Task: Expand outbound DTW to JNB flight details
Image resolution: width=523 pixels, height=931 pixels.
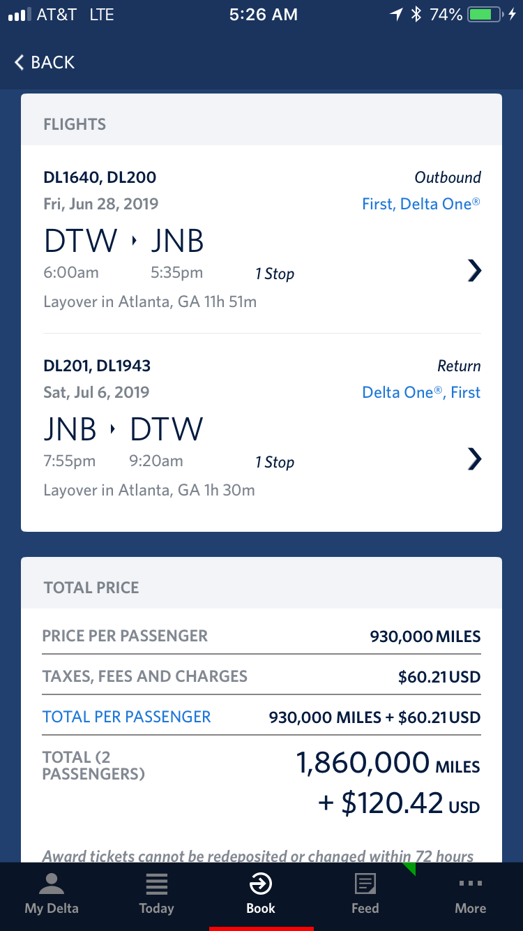Action: (x=474, y=270)
